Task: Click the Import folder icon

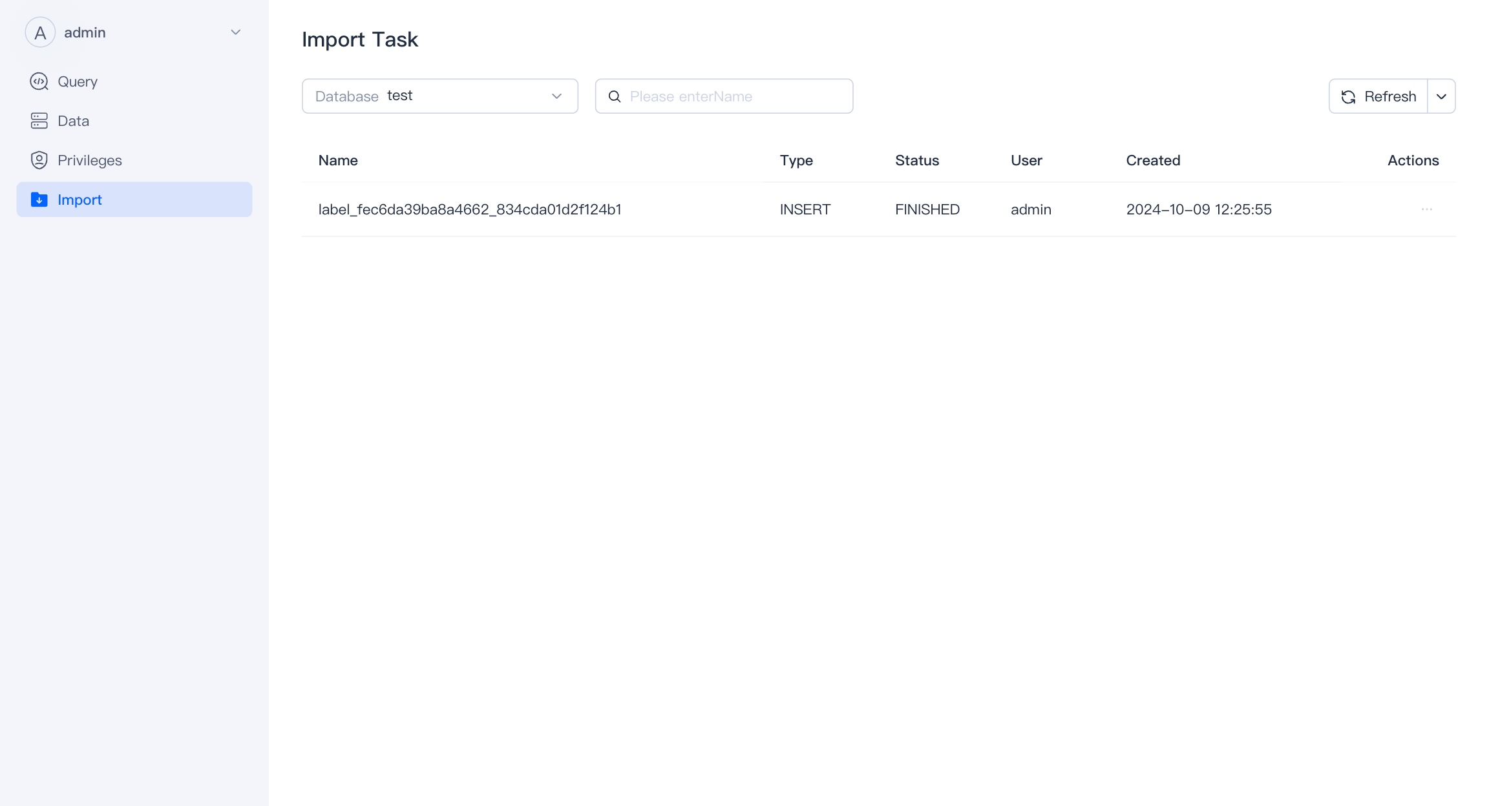Action: click(x=39, y=200)
